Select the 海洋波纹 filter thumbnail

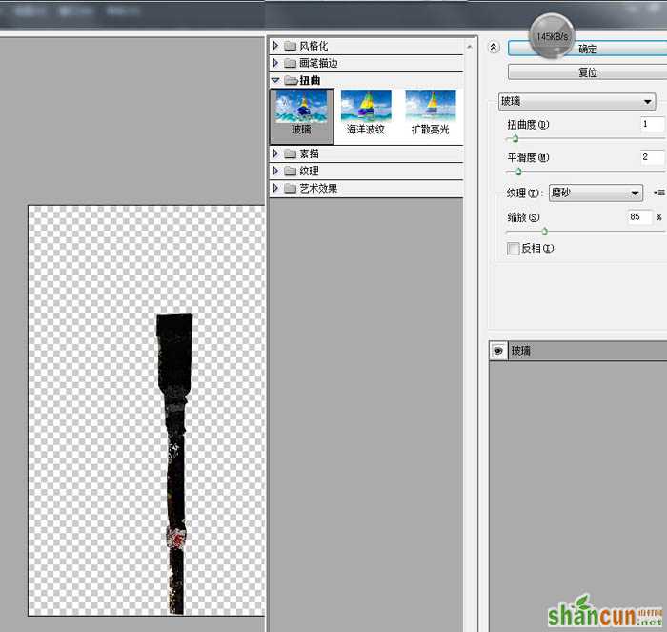(x=366, y=112)
